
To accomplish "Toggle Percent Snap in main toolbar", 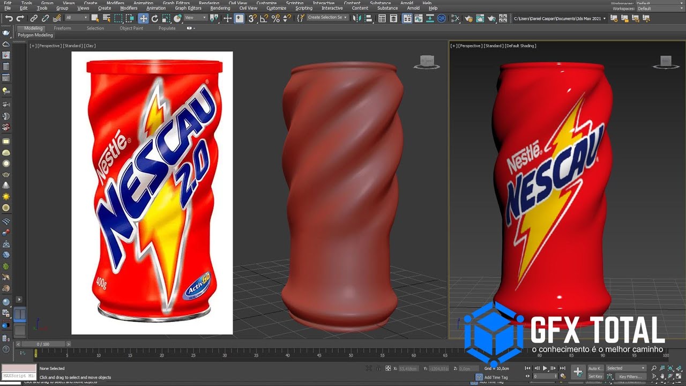I will pos(275,18).
